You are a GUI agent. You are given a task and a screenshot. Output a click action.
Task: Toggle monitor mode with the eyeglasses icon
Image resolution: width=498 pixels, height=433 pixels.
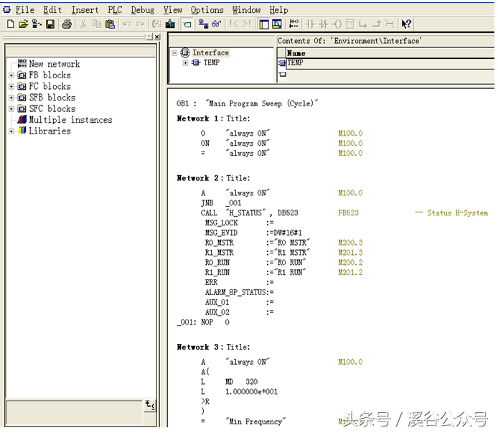click(x=216, y=24)
